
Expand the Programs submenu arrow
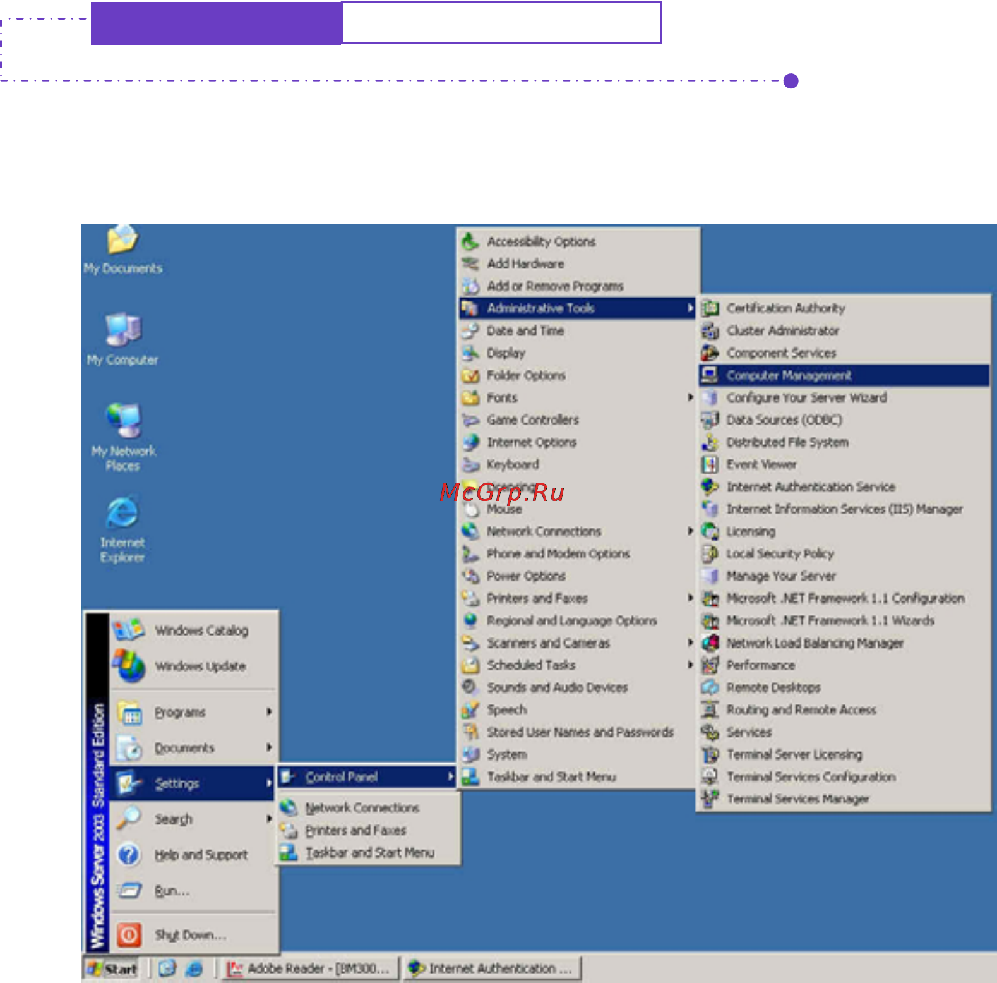pyautogui.click(x=269, y=712)
